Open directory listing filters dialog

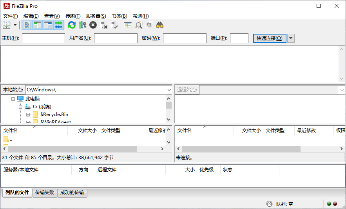(x=128, y=25)
